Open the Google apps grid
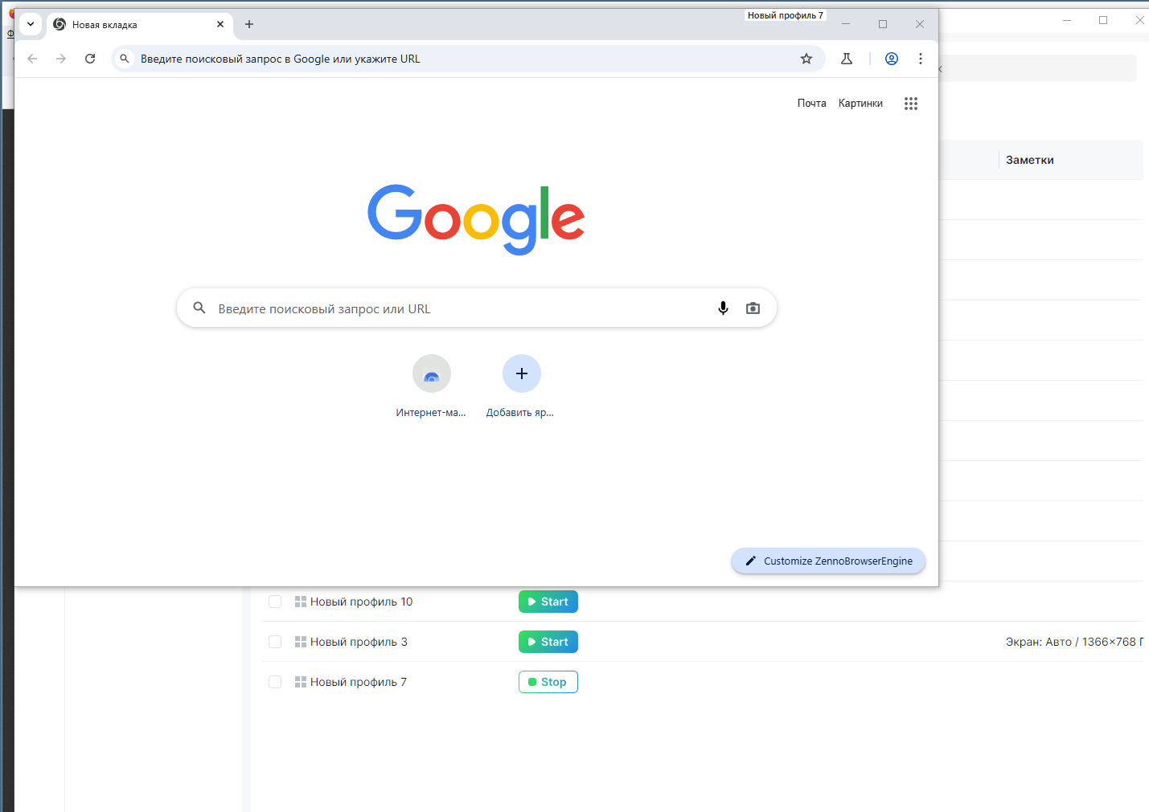Image resolution: width=1149 pixels, height=812 pixels. [x=911, y=104]
